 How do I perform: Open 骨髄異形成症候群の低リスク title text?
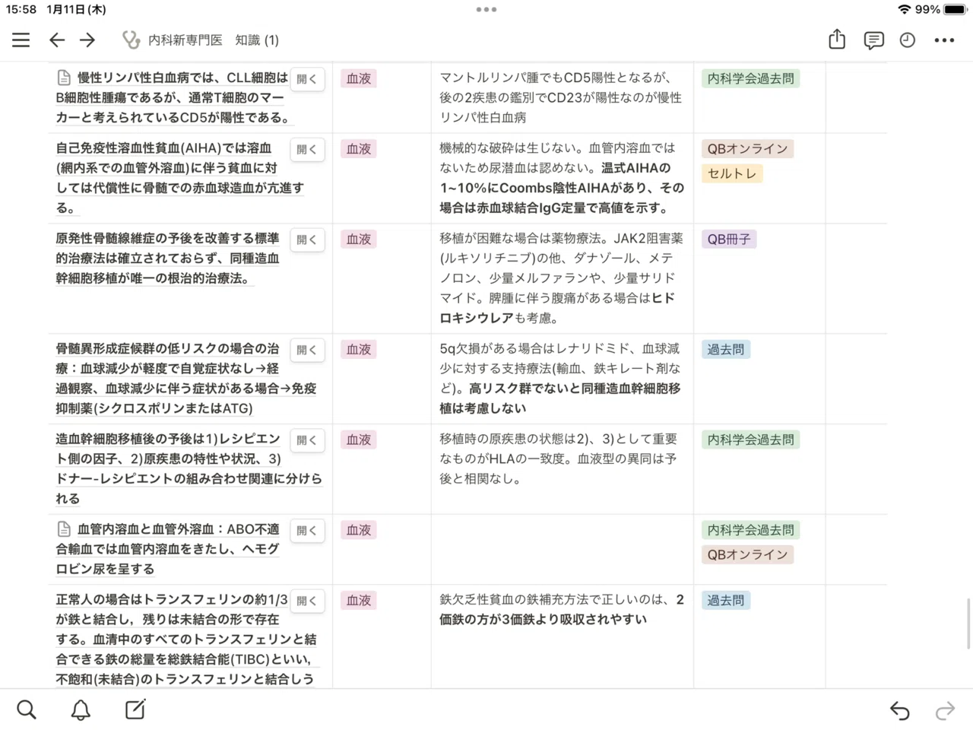pos(186,378)
